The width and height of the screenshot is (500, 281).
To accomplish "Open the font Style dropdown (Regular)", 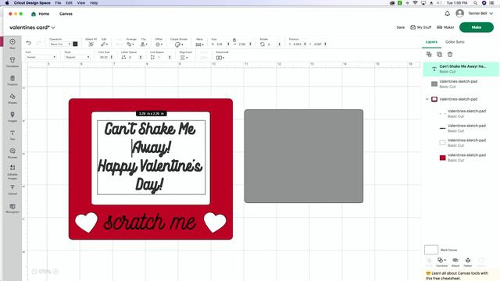I will point(77,57).
